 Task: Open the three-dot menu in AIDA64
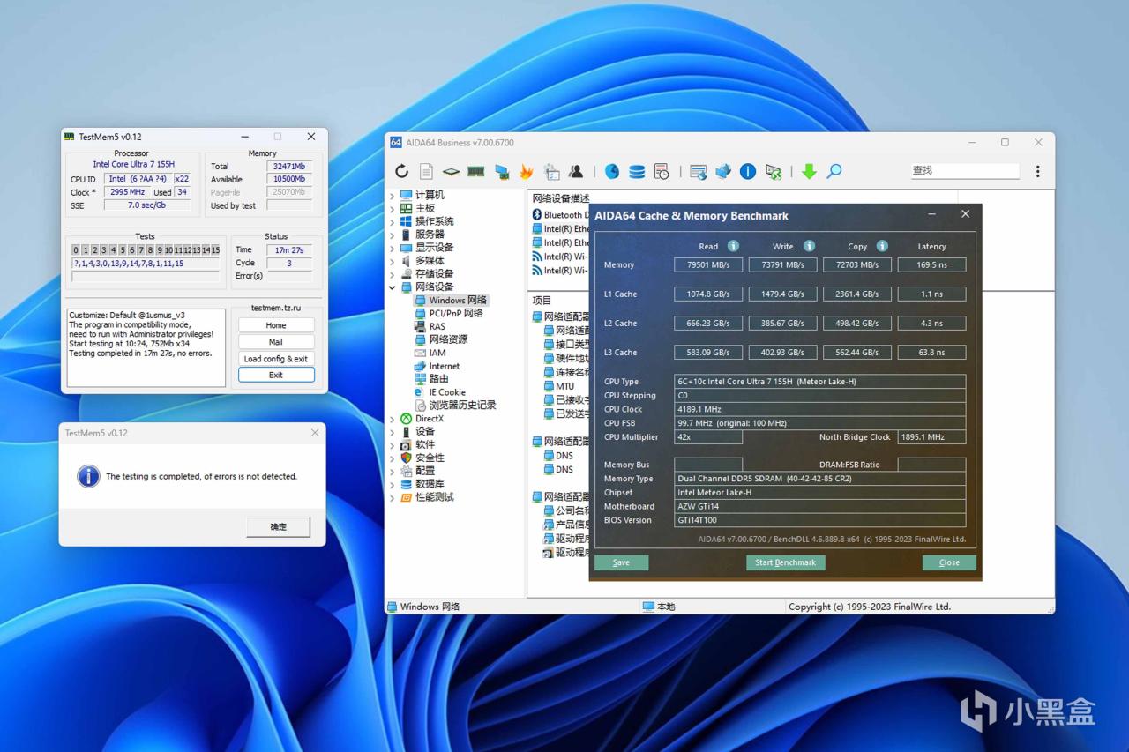pos(1037,171)
